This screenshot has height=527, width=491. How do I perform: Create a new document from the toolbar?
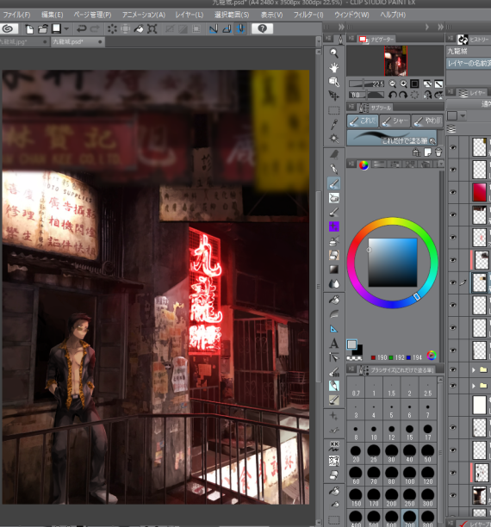pos(29,29)
